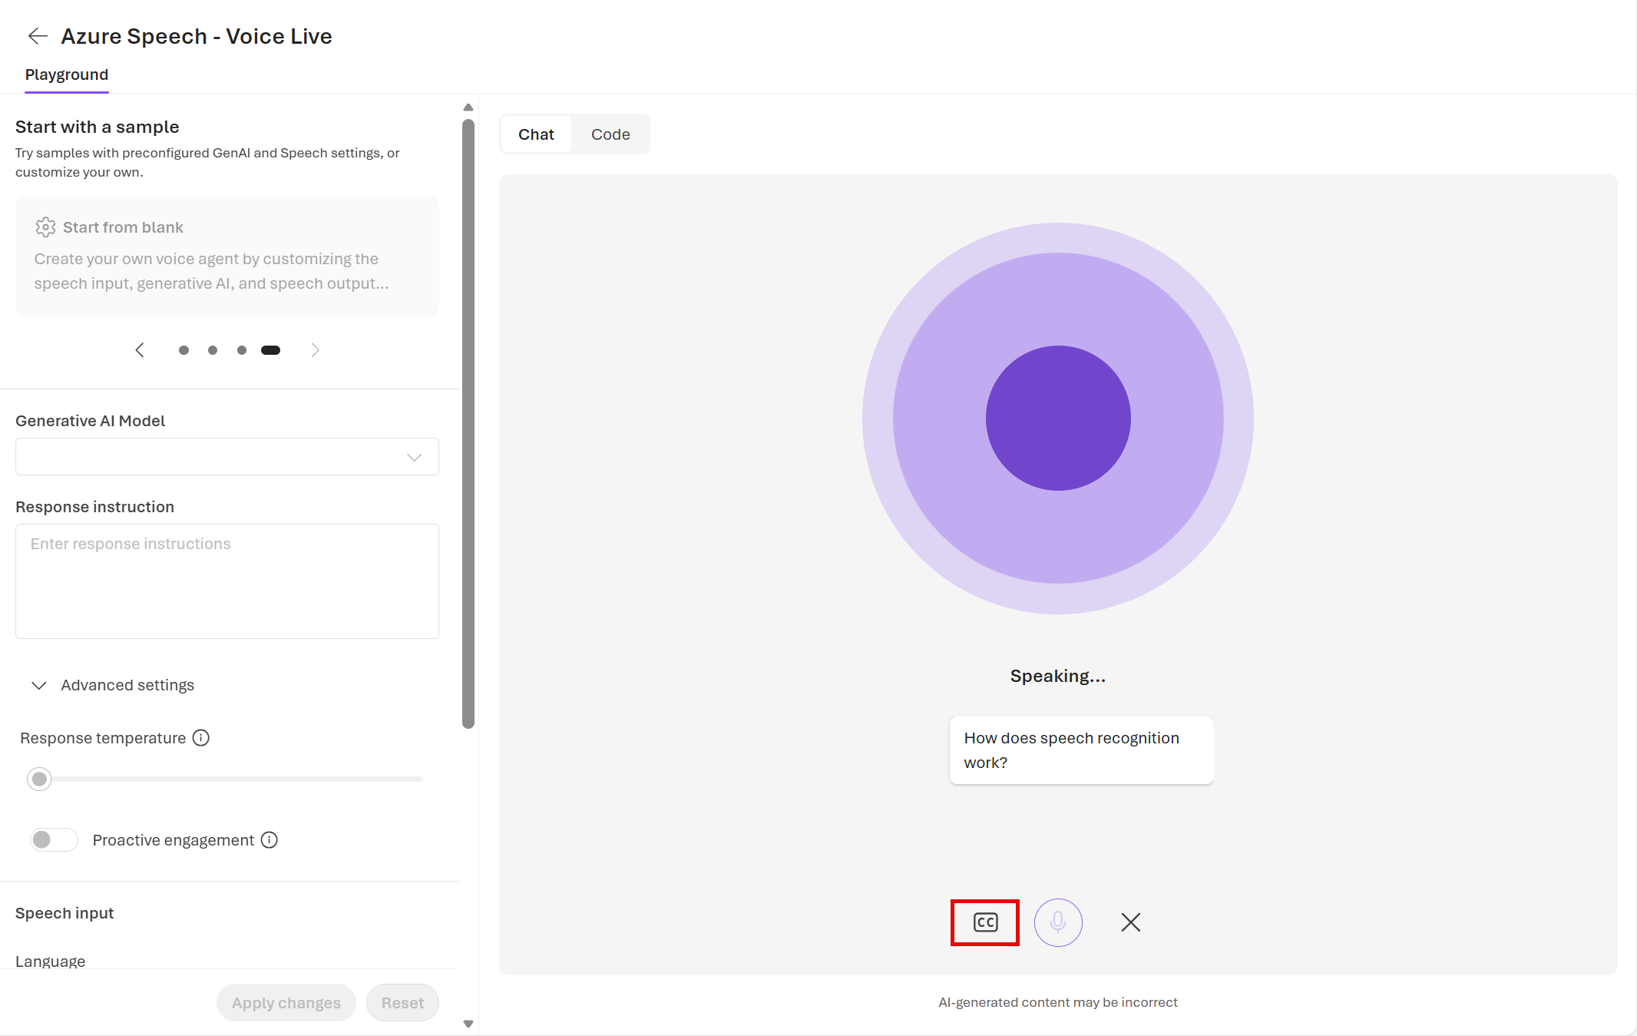Screen dimensions: 1637x1036
Task: Adjust the Response temperature slider handle
Action: (39, 779)
